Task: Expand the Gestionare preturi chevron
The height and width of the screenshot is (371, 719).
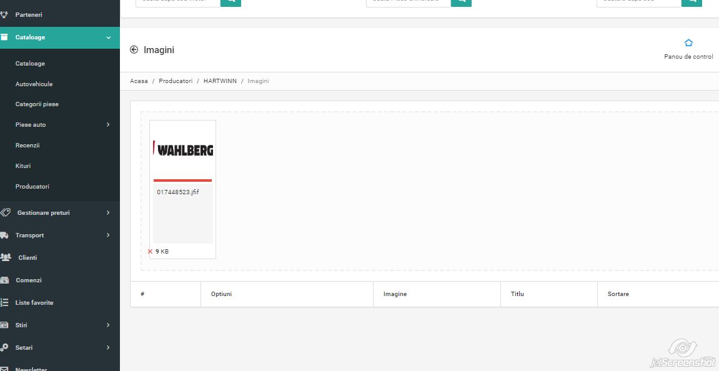Action: pyautogui.click(x=108, y=212)
